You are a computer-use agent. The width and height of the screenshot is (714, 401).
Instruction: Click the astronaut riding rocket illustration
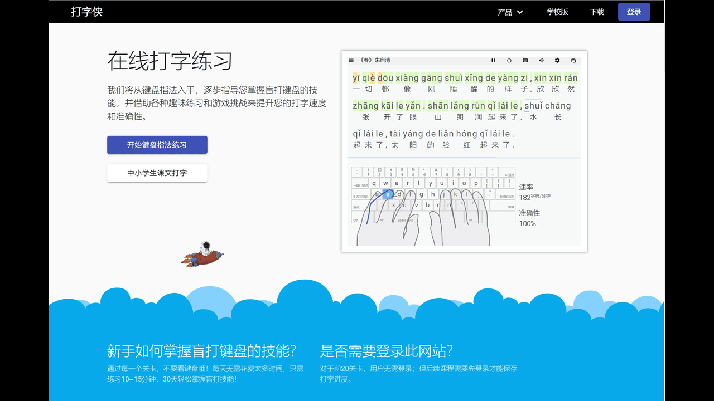tap(202, 254)
